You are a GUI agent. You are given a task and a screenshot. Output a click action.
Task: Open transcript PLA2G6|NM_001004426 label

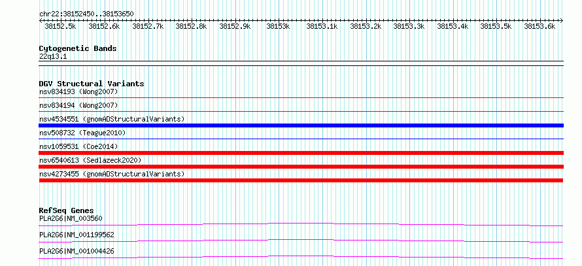pos(77,252)
